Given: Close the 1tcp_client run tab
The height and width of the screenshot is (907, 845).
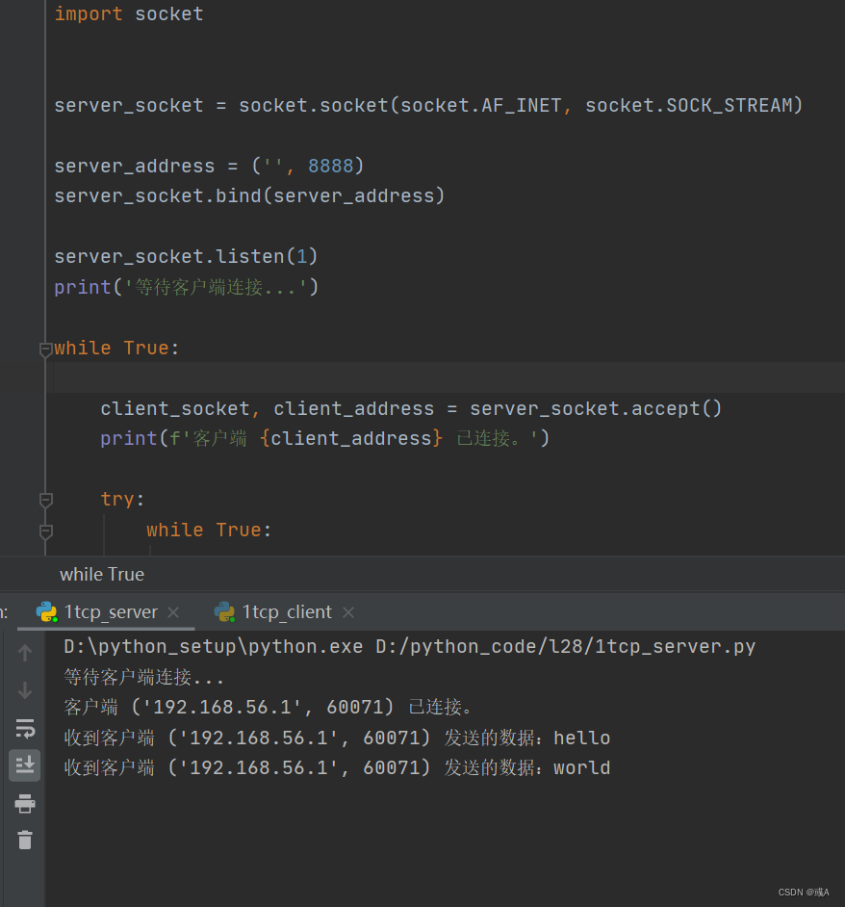Looking at the screenshot, I should [348, 612].
